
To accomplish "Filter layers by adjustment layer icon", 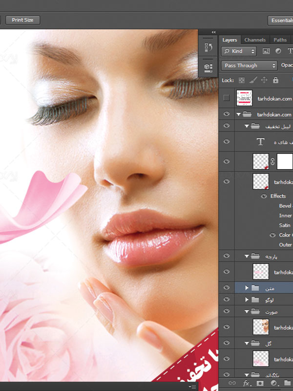I will point(278,51).
